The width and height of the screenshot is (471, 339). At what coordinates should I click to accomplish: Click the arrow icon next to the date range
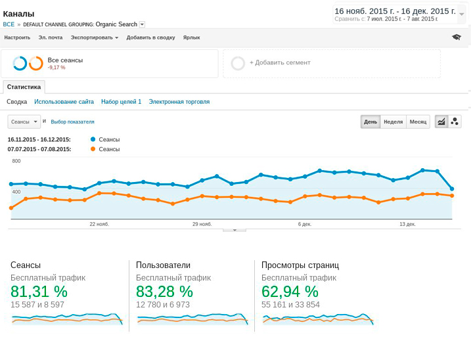pyautogui.click(x=462, y=13)
